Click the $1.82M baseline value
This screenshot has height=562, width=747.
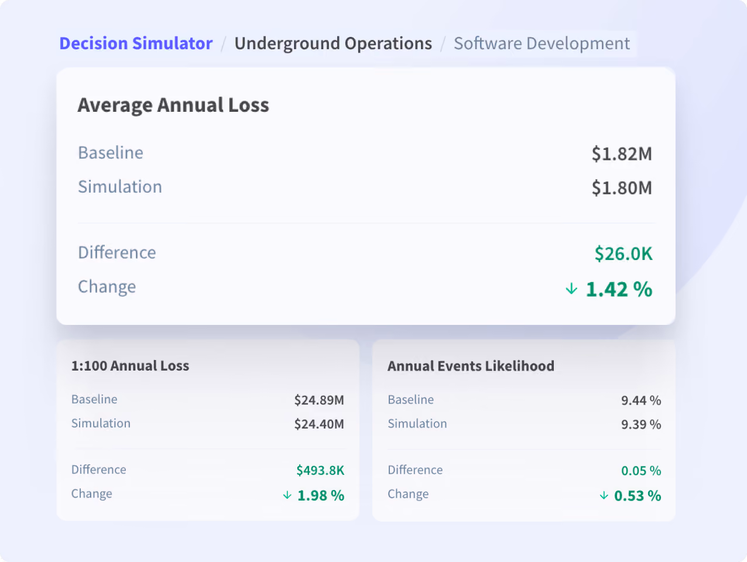[622, 154]
